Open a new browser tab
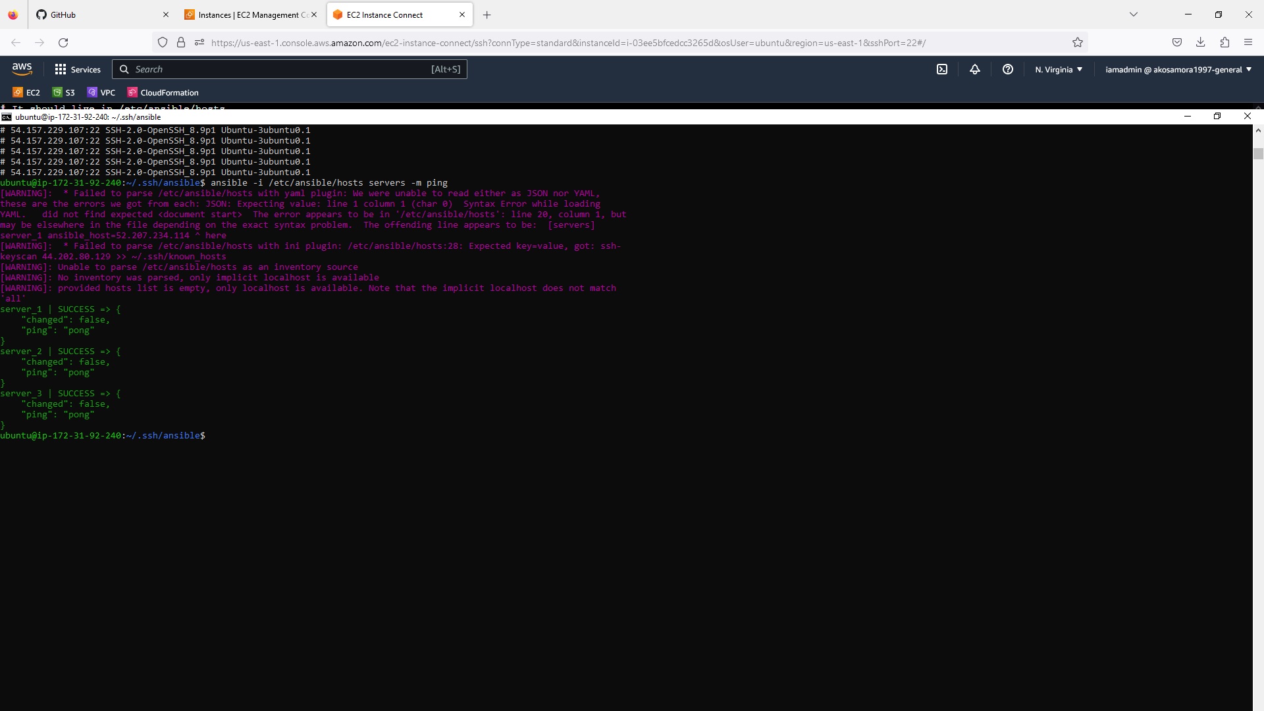This screenshot has height=711, width=1264. point(487,14)
